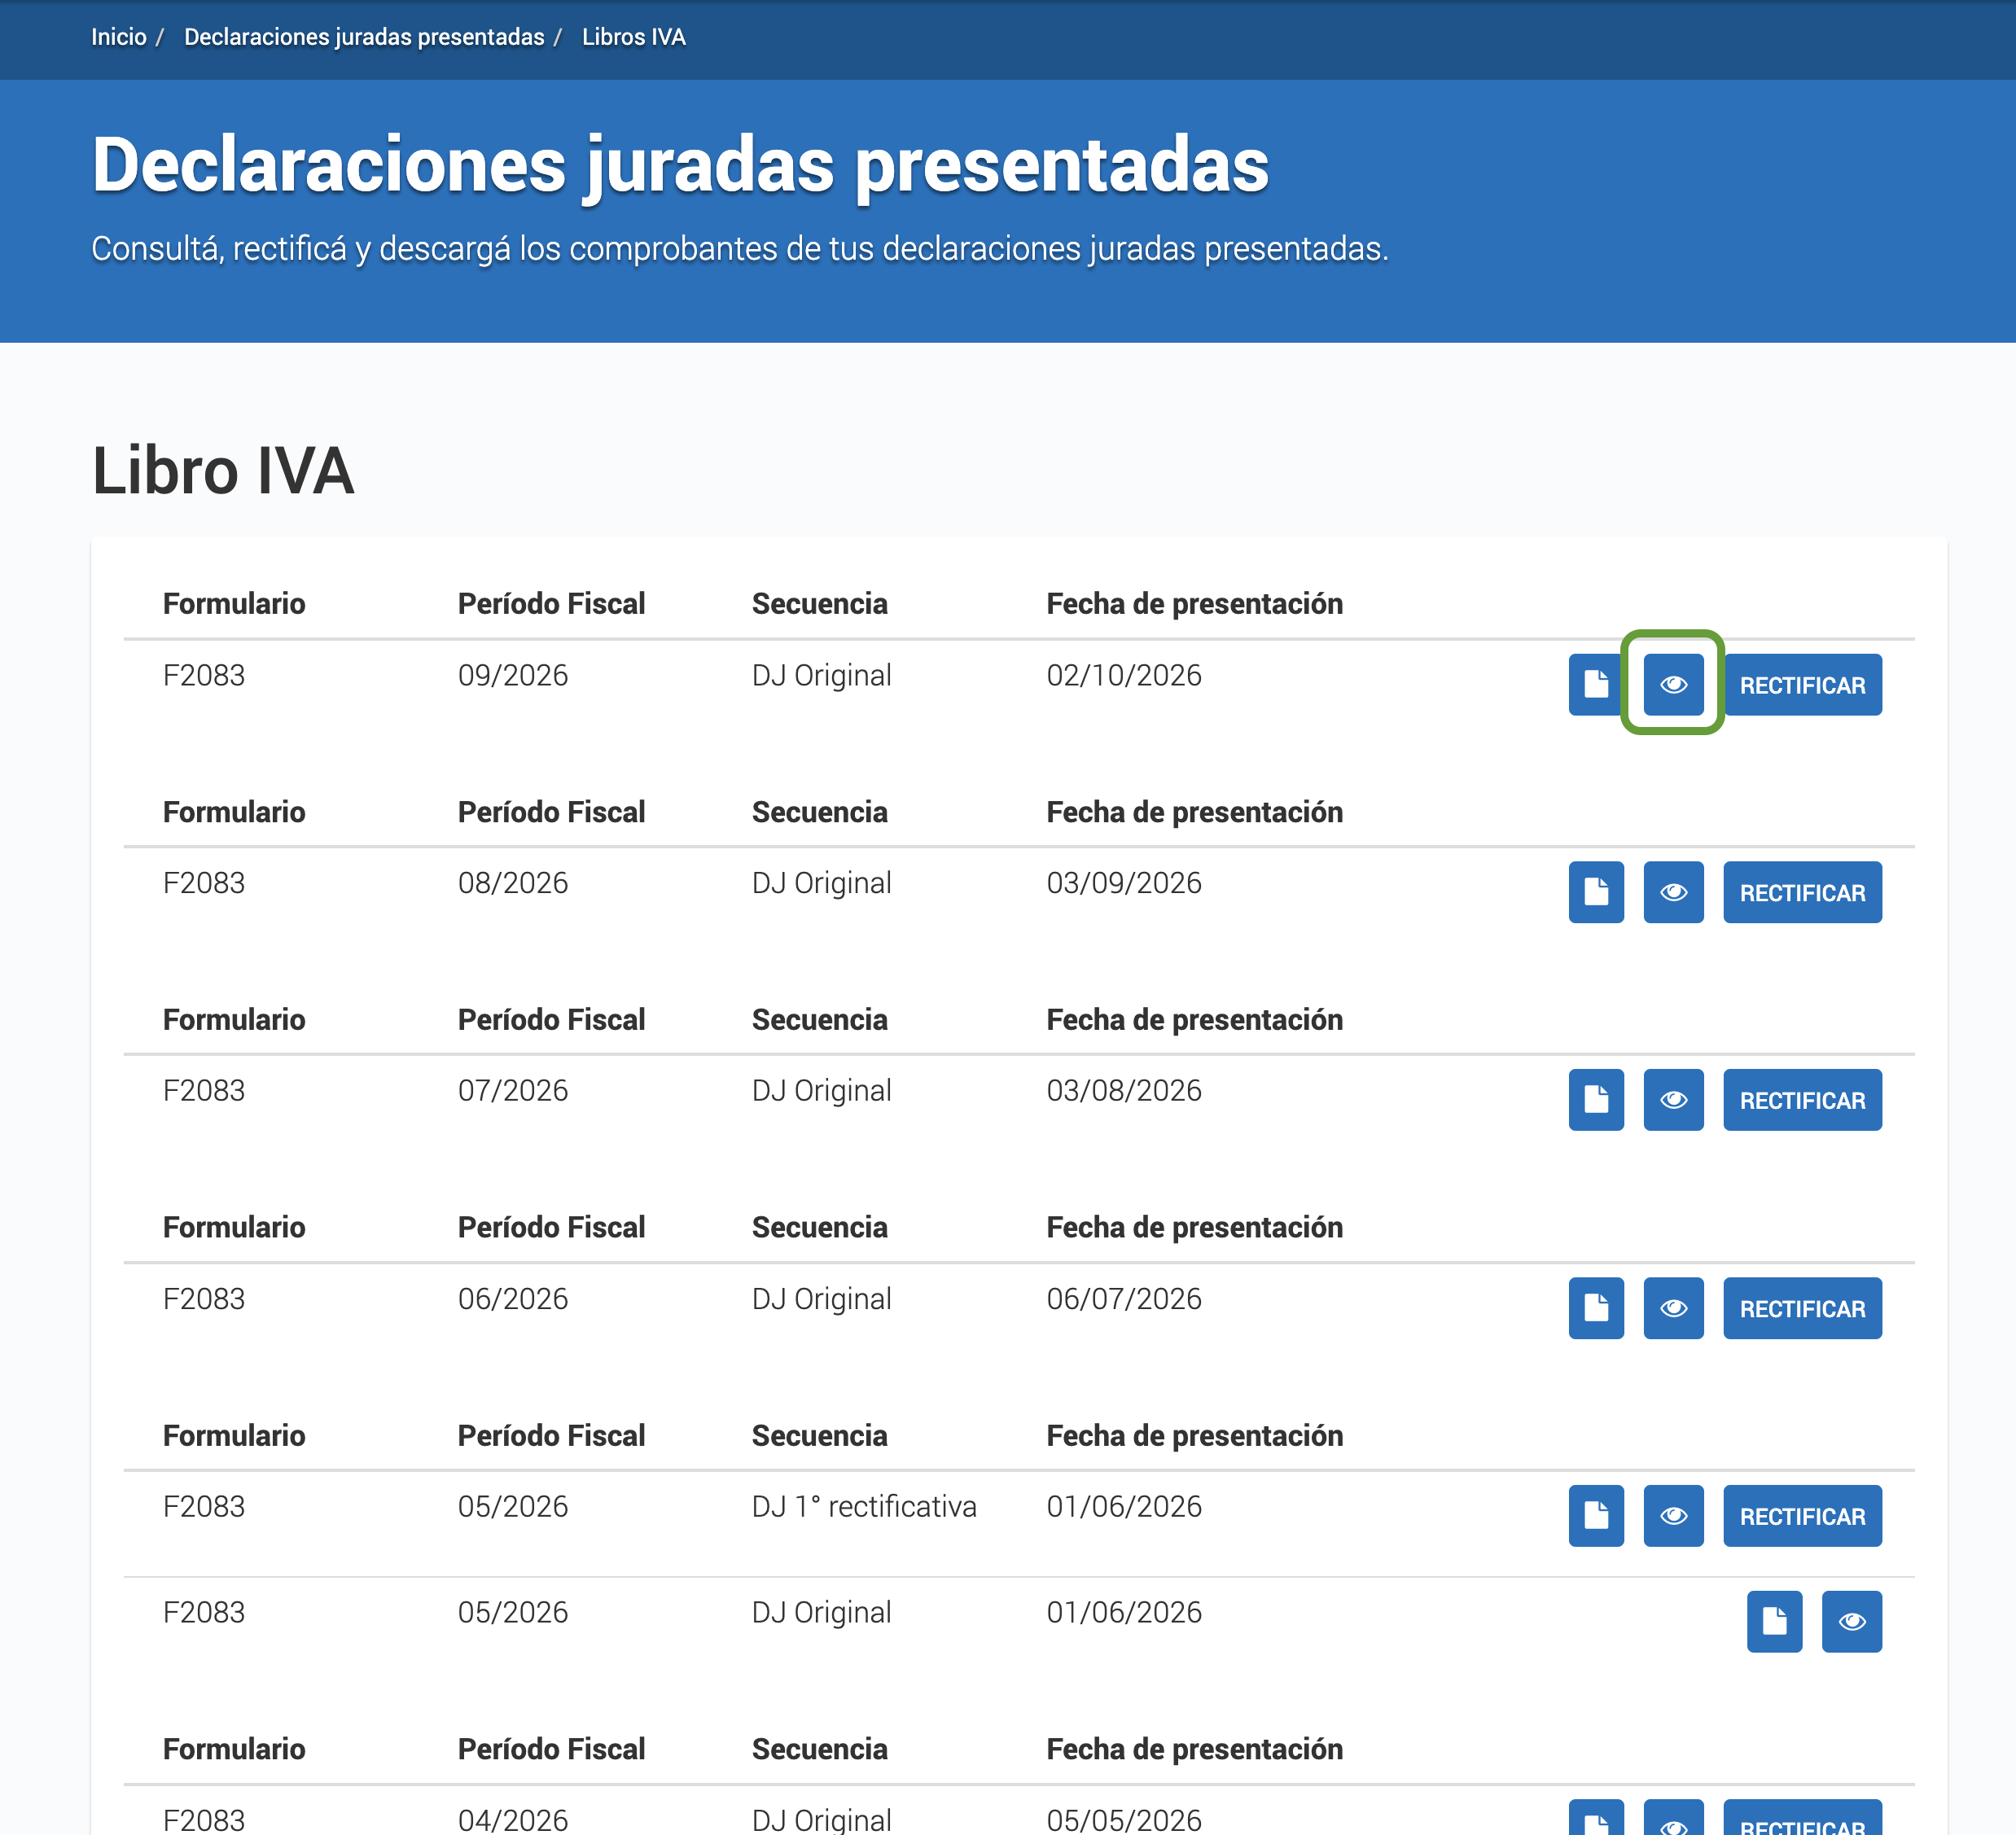Click the date 03/08/2026
Image resolution: width=2016 pixels, height=1835 pixels.
[1124, 1091]
